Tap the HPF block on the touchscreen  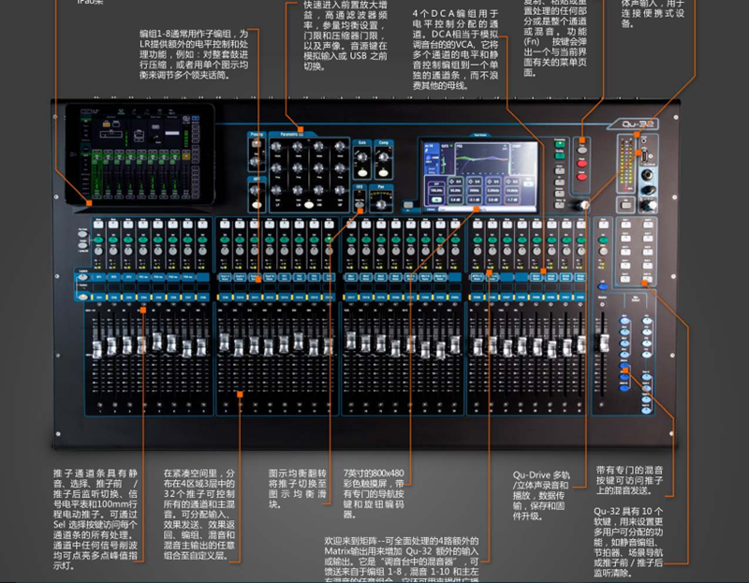click(437, 193)
